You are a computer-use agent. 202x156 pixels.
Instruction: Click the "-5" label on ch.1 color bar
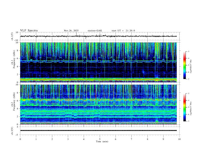(x=188, y=65)
